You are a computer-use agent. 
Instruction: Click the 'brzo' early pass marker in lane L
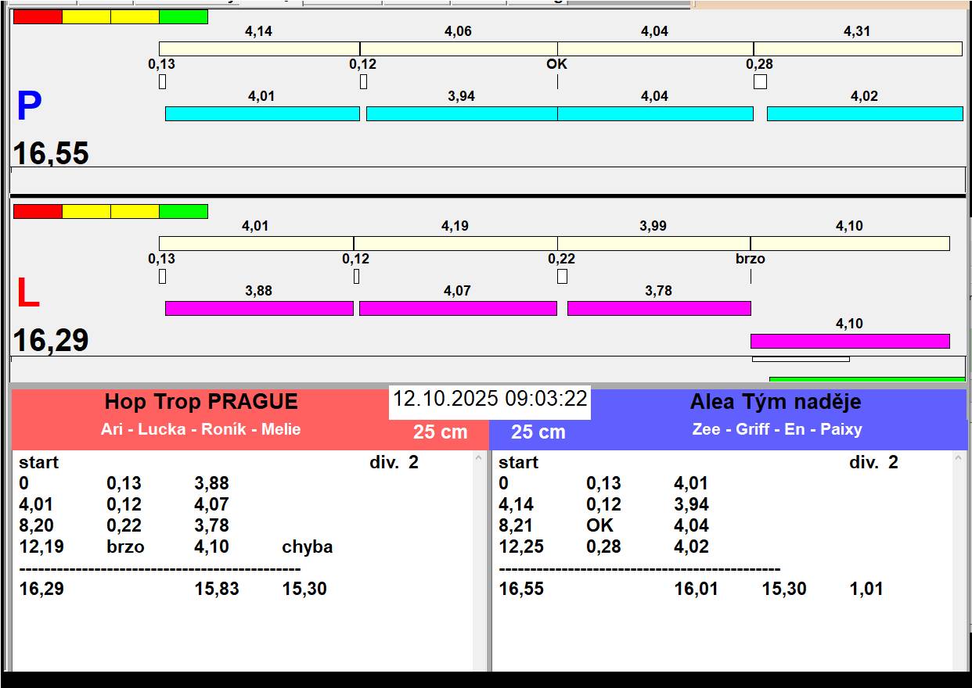(x=750, y=259)
